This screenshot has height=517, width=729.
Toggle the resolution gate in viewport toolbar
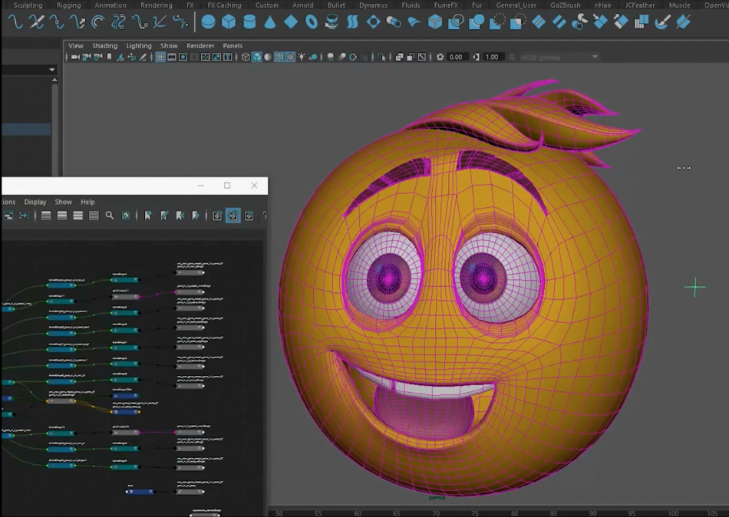tap(183, 58)
